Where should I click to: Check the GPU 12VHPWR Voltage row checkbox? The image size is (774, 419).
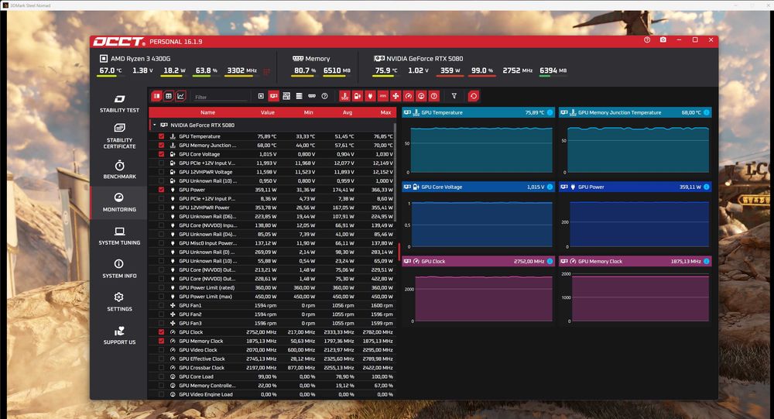click(x=162, y=172)
